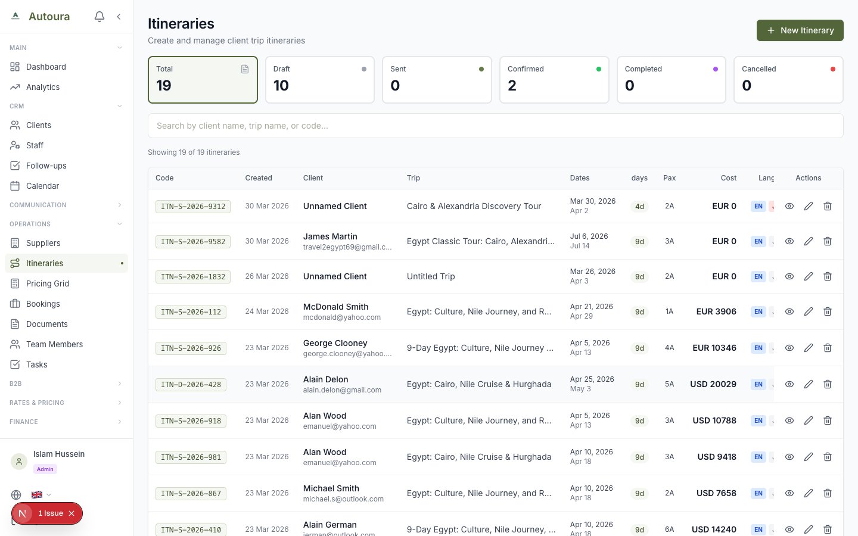View the ITN-S-2026-918 itinerary (eye icon)
Image resolution: width=858 pixels, height=536 pixels.
(x=789, y=420)
